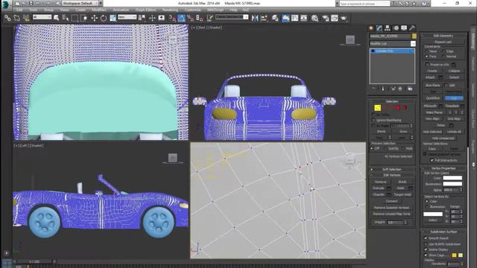The width and height of the screenshot is (477, 268).
Task: Open the Edit menu
Action: click(x=19, y=10)
